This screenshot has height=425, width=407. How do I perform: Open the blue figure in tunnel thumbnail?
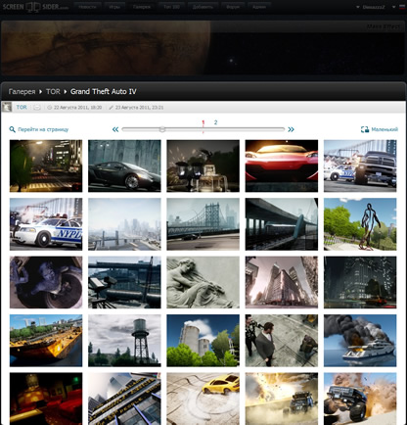(x=46, y=282)
